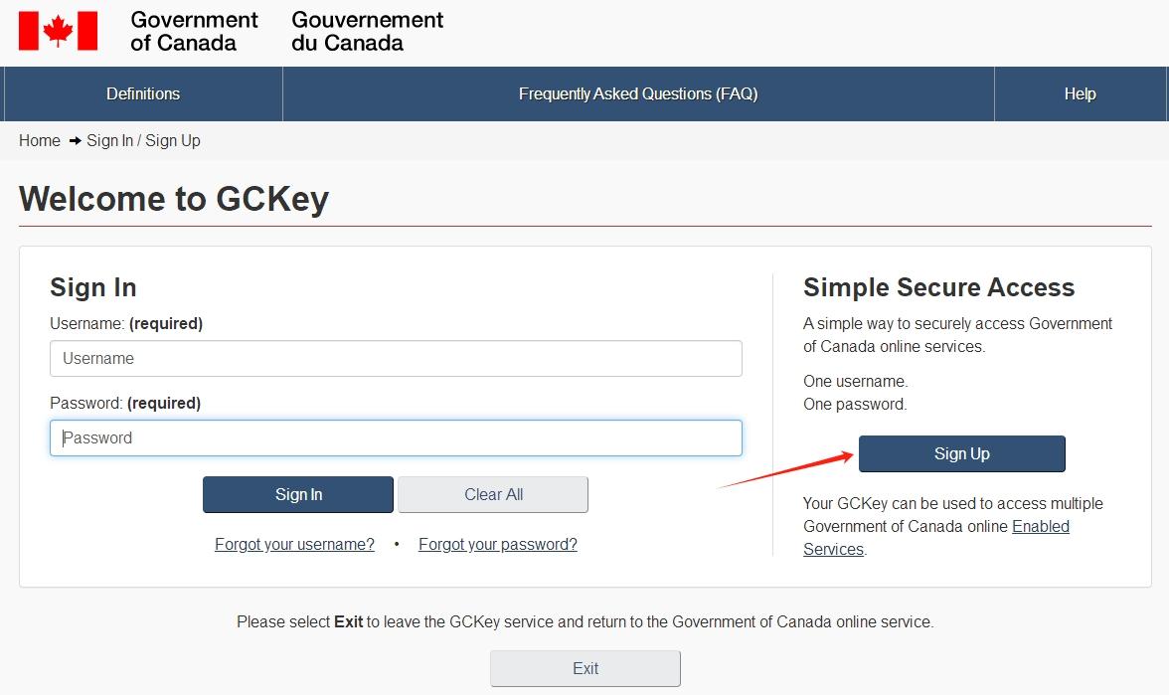This screenshot has height=695, width=1169.
Task: Focus the Password input field
Action: click(396, 438)
